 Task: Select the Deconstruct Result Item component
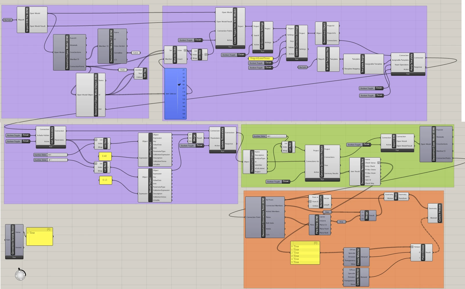point(365,171)
